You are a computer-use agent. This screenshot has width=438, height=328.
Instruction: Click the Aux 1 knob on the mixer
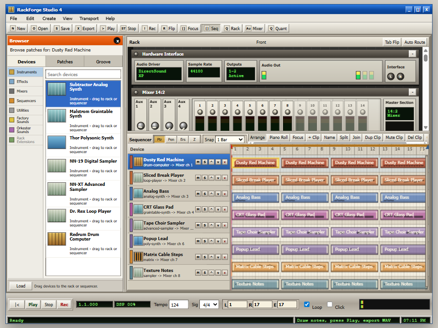(141, 126)
